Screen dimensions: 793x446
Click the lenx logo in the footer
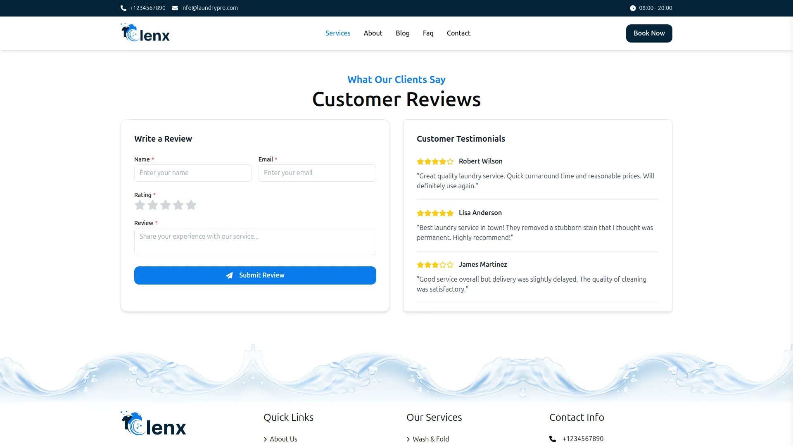click(152, 423)
